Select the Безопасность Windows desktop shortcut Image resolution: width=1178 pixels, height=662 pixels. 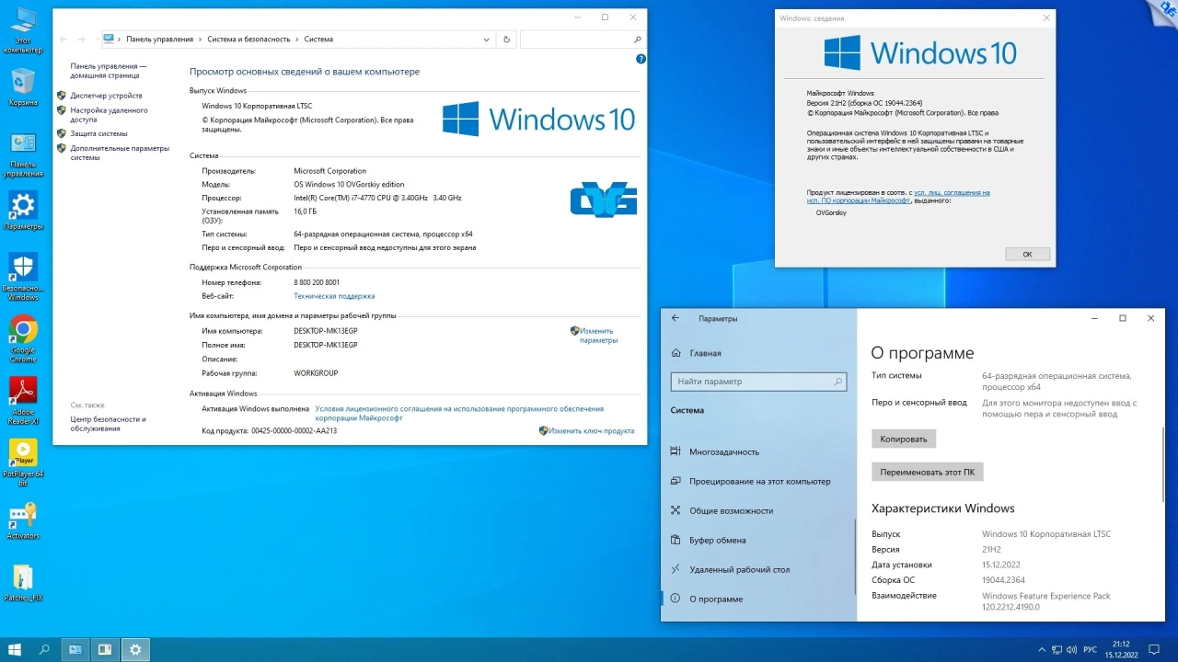pos(23,278)
